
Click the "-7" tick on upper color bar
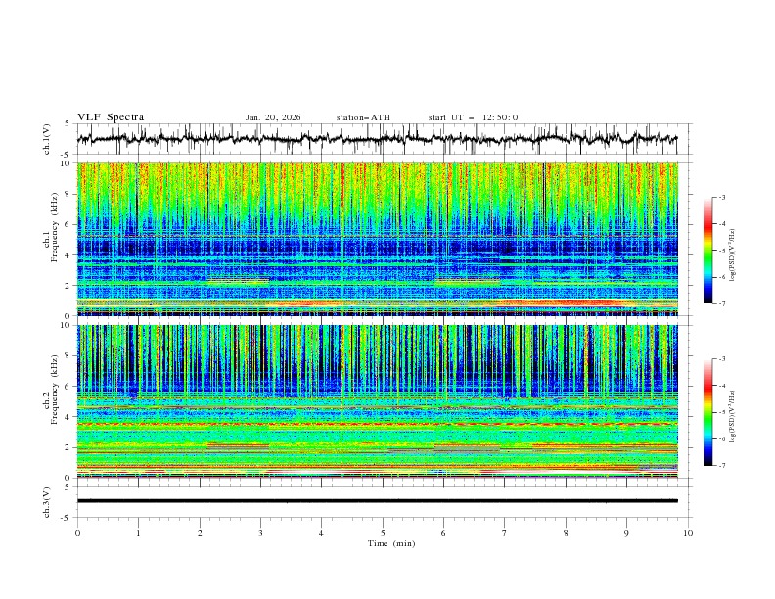pos(721,303)
